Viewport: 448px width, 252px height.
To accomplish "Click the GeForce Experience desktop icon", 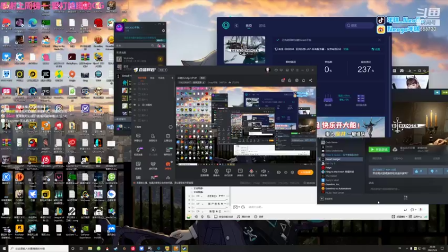I will point(85,228).
